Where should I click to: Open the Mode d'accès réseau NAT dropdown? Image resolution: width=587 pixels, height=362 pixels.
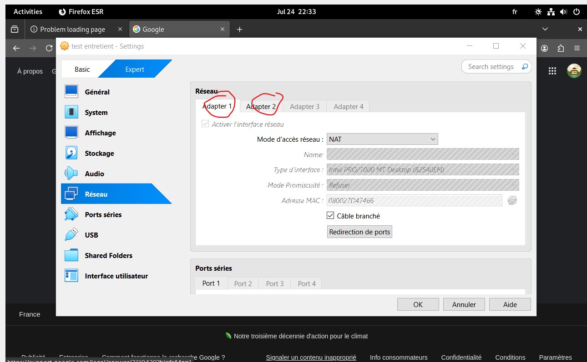382,139
